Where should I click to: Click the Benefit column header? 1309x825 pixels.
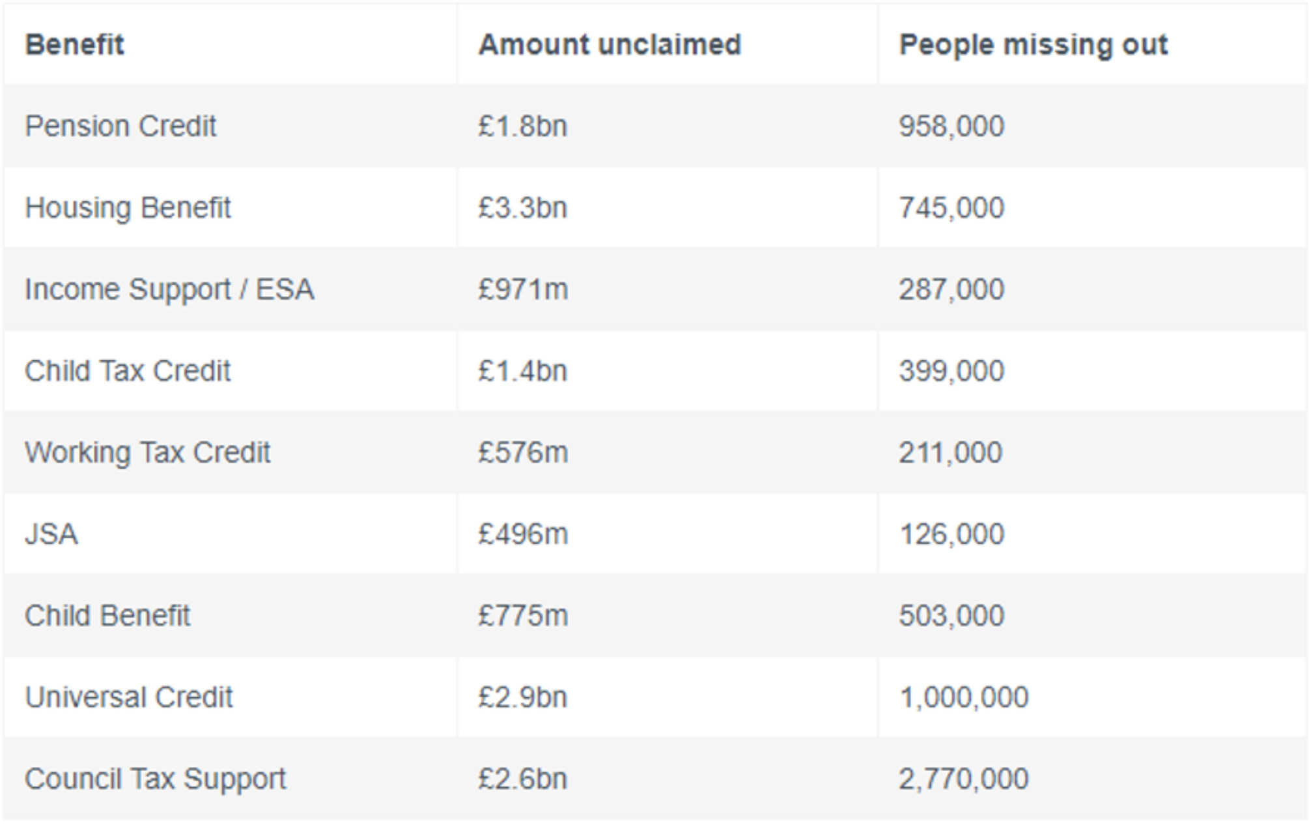(x=74, y=45)
